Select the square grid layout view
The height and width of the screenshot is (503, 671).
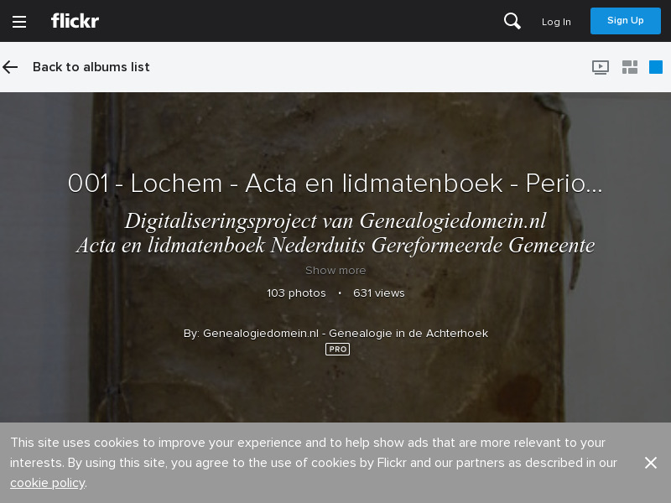[x=656, y=67]
